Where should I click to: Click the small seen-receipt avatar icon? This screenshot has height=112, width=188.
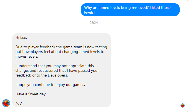tap(182, 105)
